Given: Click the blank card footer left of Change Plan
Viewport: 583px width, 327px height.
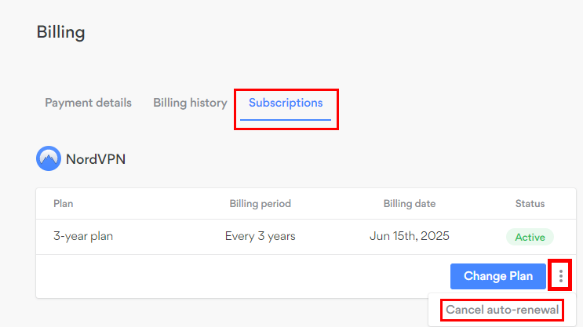Looking at the screenshot, I should pyautogui.click(x=235, y=276).
